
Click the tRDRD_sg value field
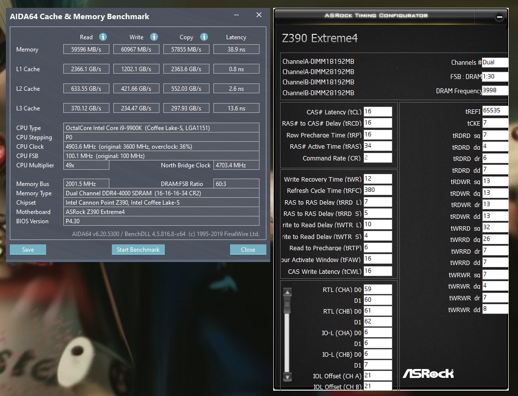pos(495,135)
